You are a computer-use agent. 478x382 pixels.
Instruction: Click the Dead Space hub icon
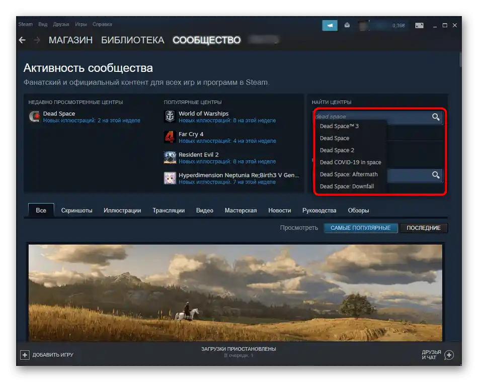pos(34,117)
